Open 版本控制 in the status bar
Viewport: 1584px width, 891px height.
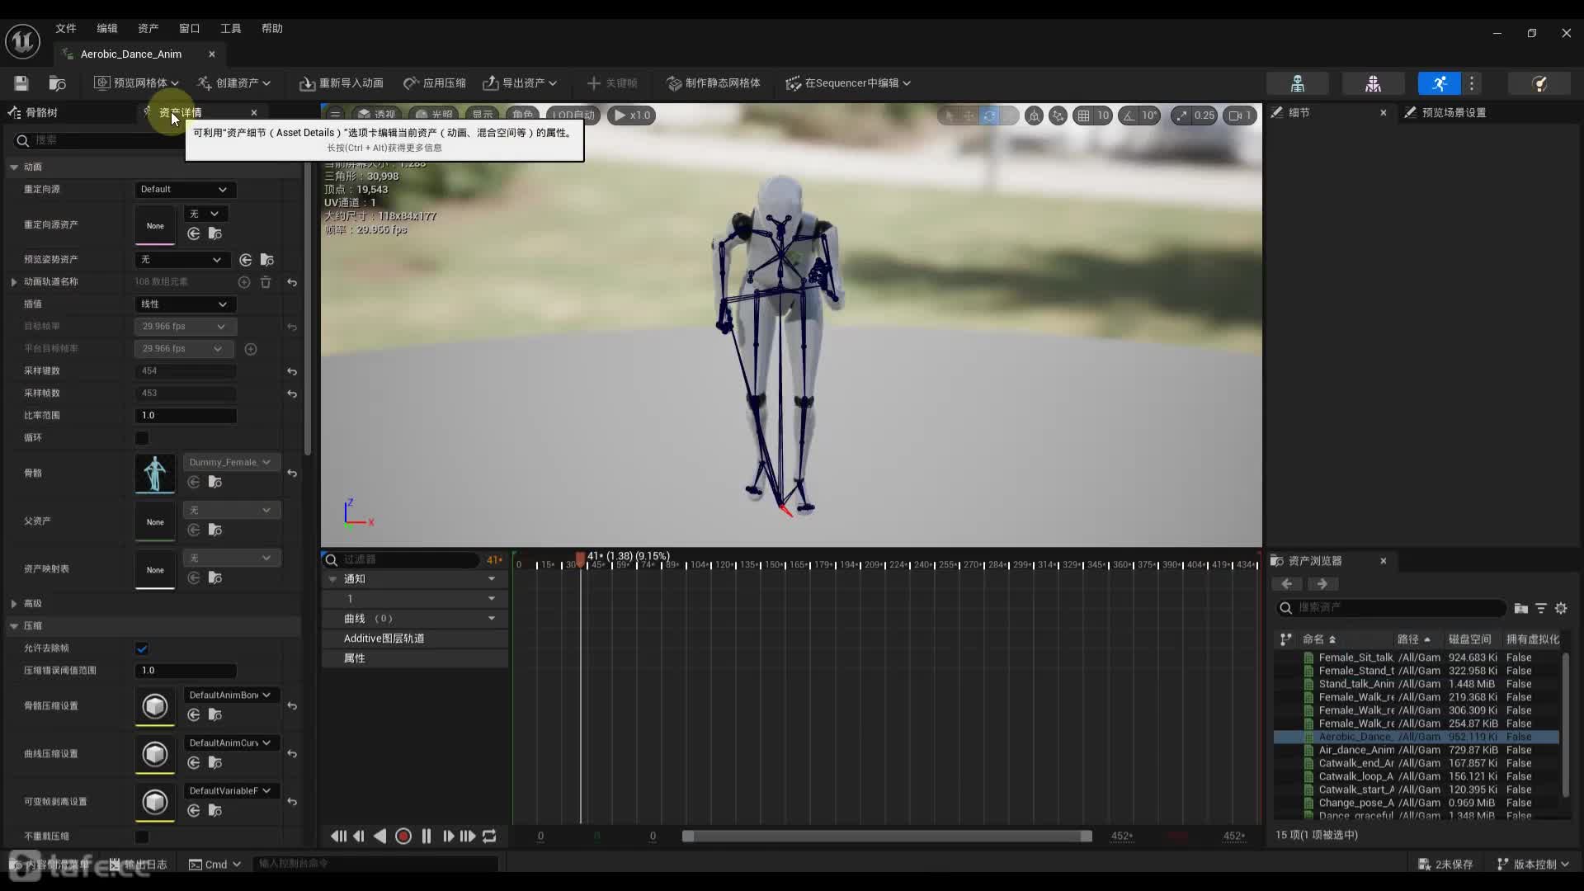pos(1534,864)
